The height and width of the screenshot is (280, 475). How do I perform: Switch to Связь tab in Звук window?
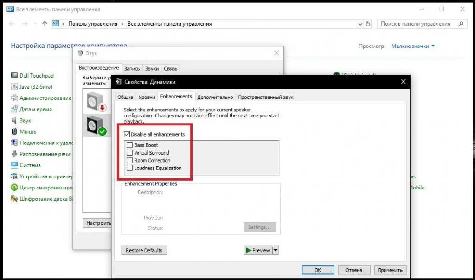pyautogui.click(x=171, y=69)
